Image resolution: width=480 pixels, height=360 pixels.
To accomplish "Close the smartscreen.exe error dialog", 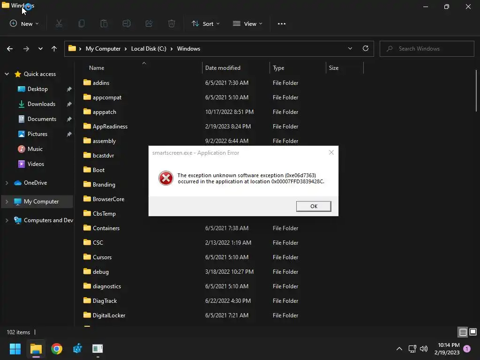I will [x=331, y=152].
